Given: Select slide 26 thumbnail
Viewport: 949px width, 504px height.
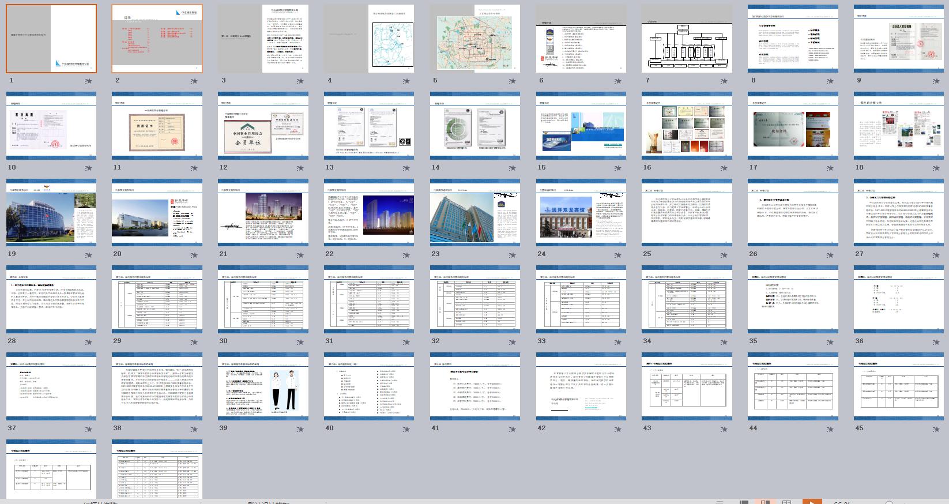Looking at the screenshot, I should 793,213.
